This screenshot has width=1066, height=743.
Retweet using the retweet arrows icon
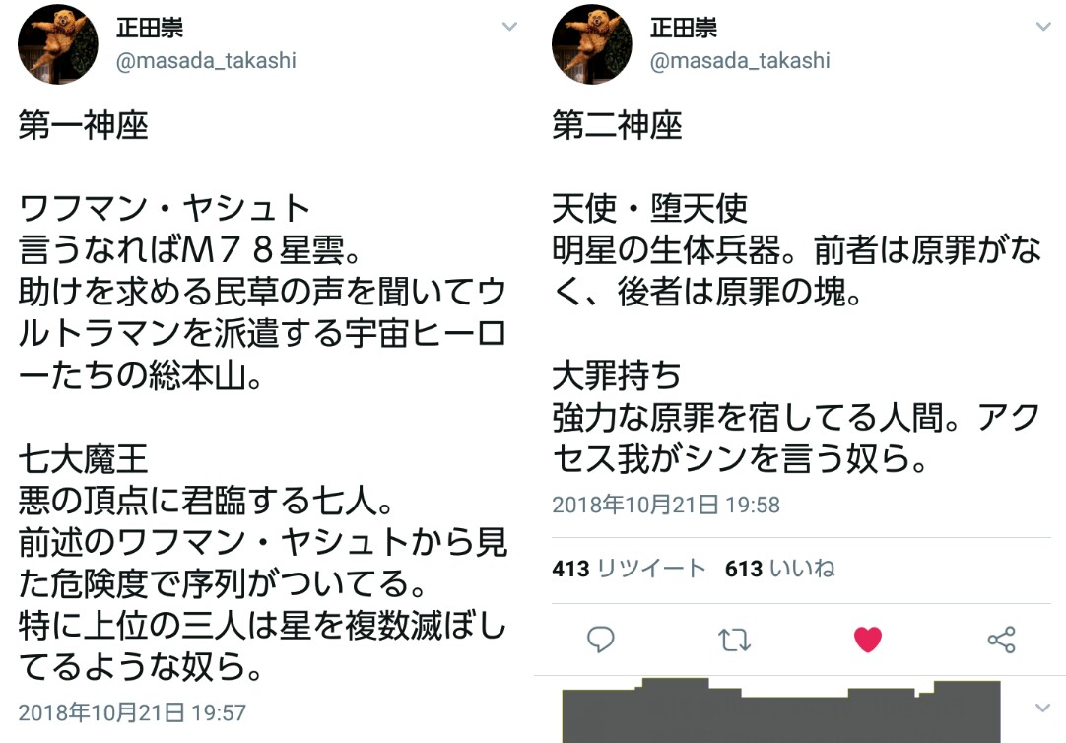click(734, 640)
